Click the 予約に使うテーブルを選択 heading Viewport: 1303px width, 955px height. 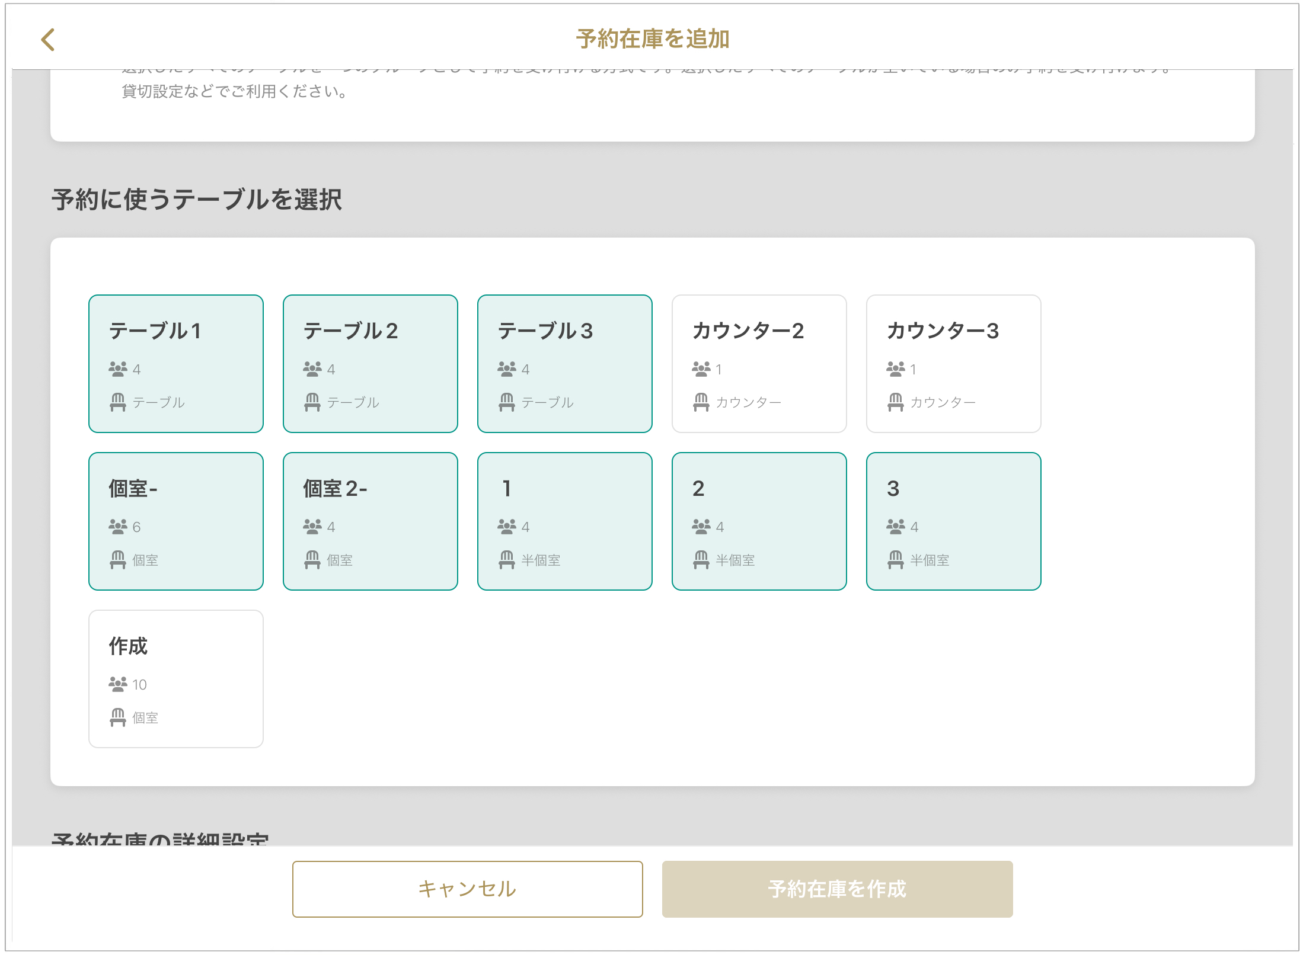click(x=196, y=200)
